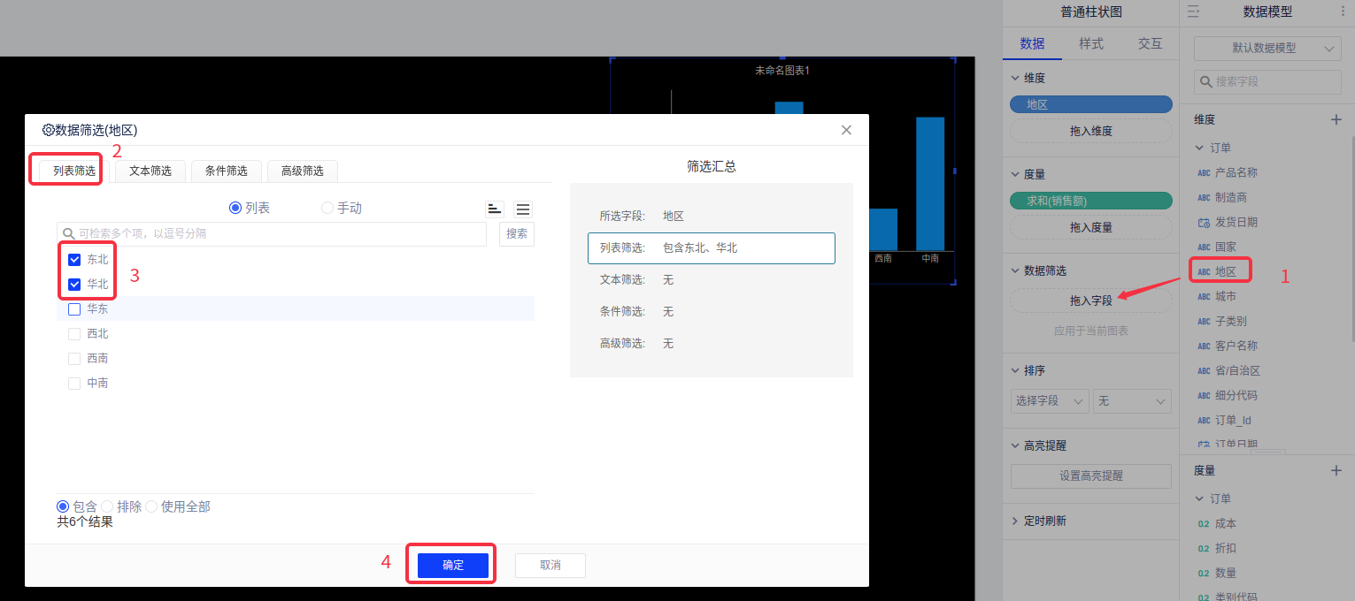
Task: Click the hamburger list-view icon beside sort
Action: (x=523, y=209)
